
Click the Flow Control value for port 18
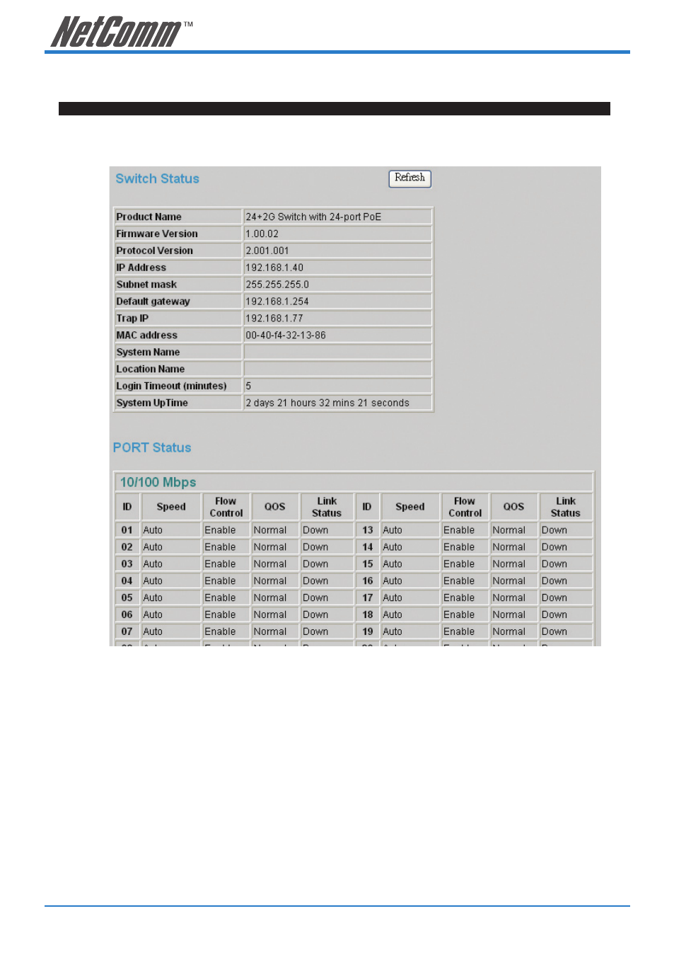click(465, 615)
